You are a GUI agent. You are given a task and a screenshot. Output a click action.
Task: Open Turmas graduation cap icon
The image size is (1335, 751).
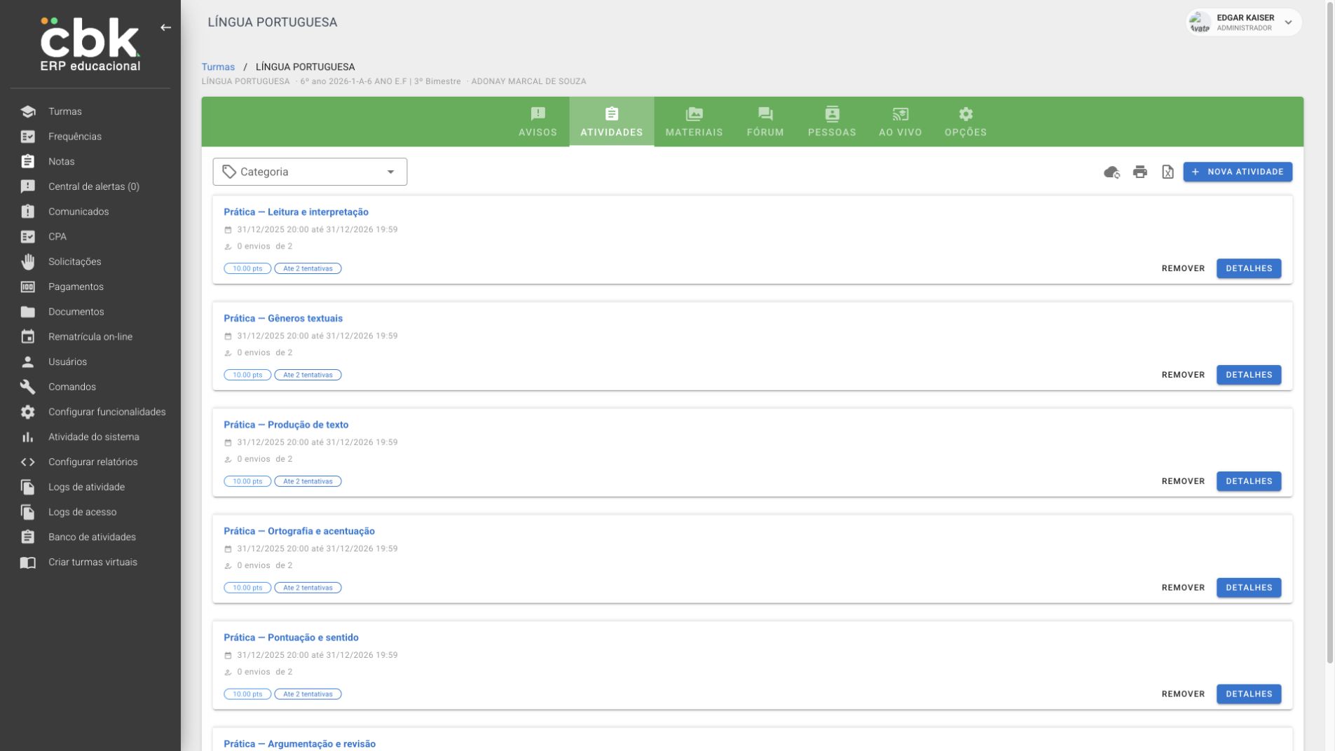[x=27, y=111]
